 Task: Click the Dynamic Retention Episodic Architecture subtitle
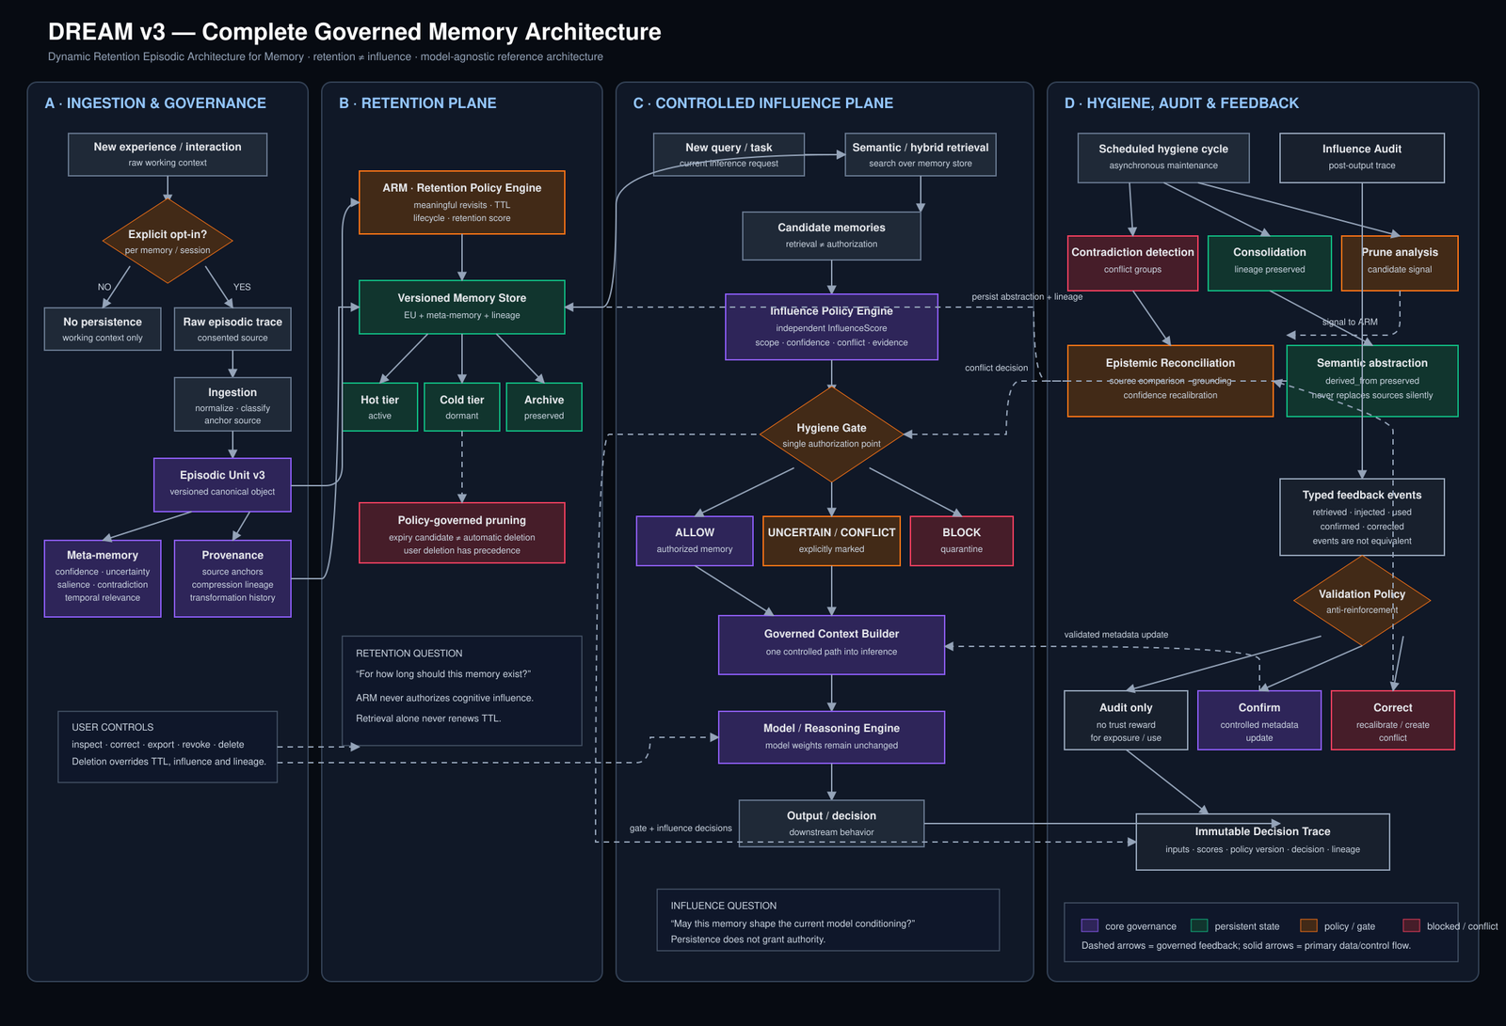click(326, 57)
